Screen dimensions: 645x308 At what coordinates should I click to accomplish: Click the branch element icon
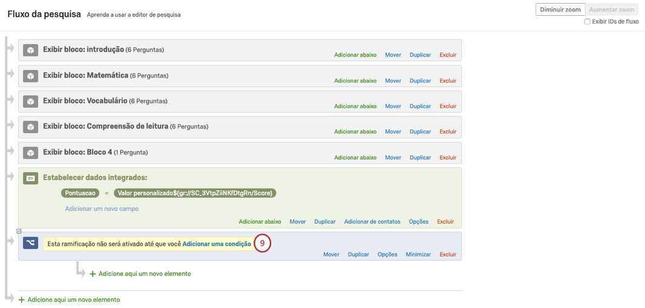30,243
